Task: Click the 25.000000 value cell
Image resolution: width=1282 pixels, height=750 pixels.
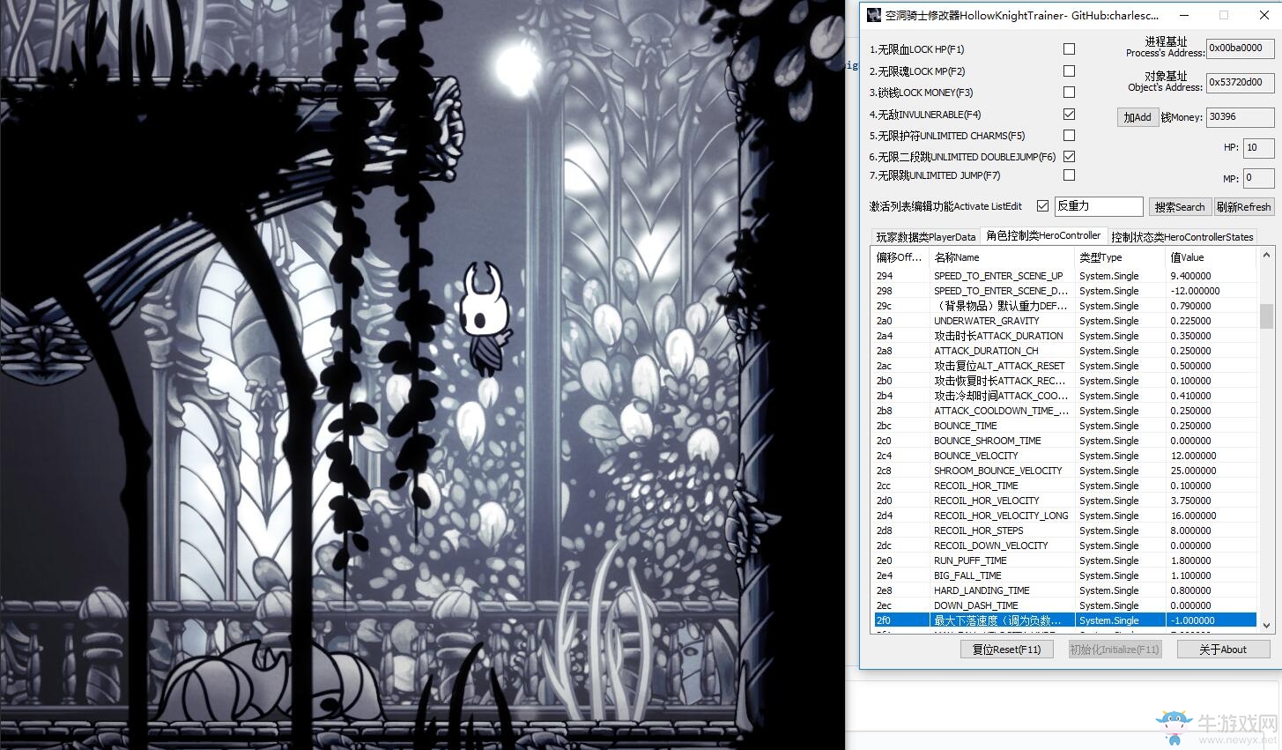Action: (x=1211, y=471)
